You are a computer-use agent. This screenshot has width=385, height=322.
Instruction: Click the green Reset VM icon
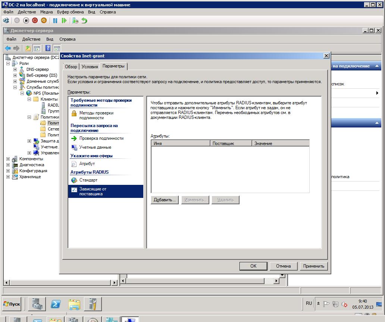64,20
